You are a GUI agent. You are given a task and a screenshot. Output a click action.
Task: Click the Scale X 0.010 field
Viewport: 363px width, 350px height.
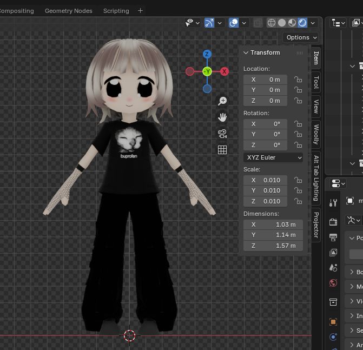[x=265, y=180]
